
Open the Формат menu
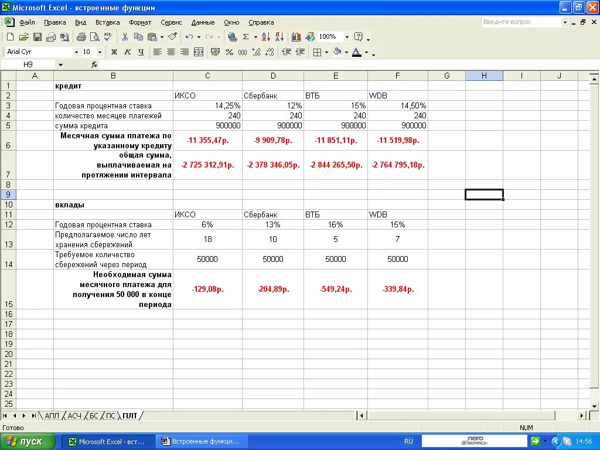coord(140,22)
